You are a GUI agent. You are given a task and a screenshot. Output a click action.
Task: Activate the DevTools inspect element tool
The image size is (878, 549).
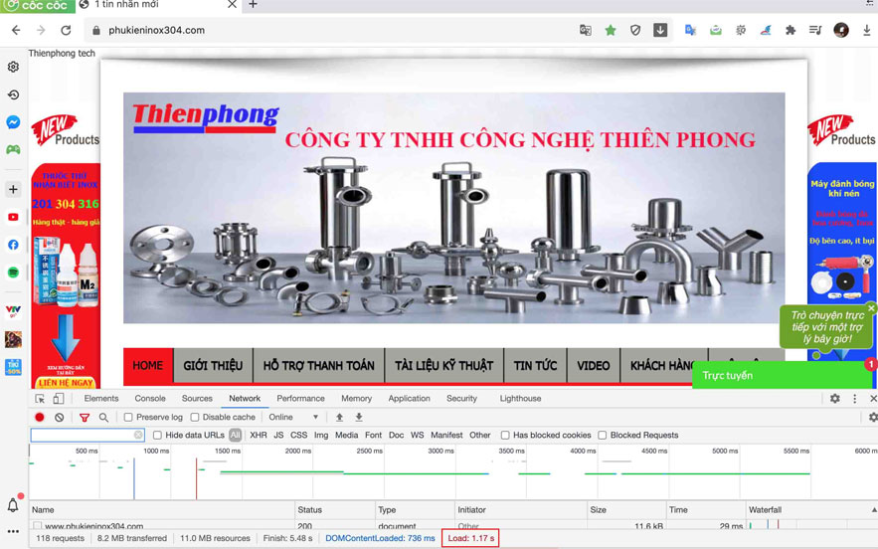40,399
